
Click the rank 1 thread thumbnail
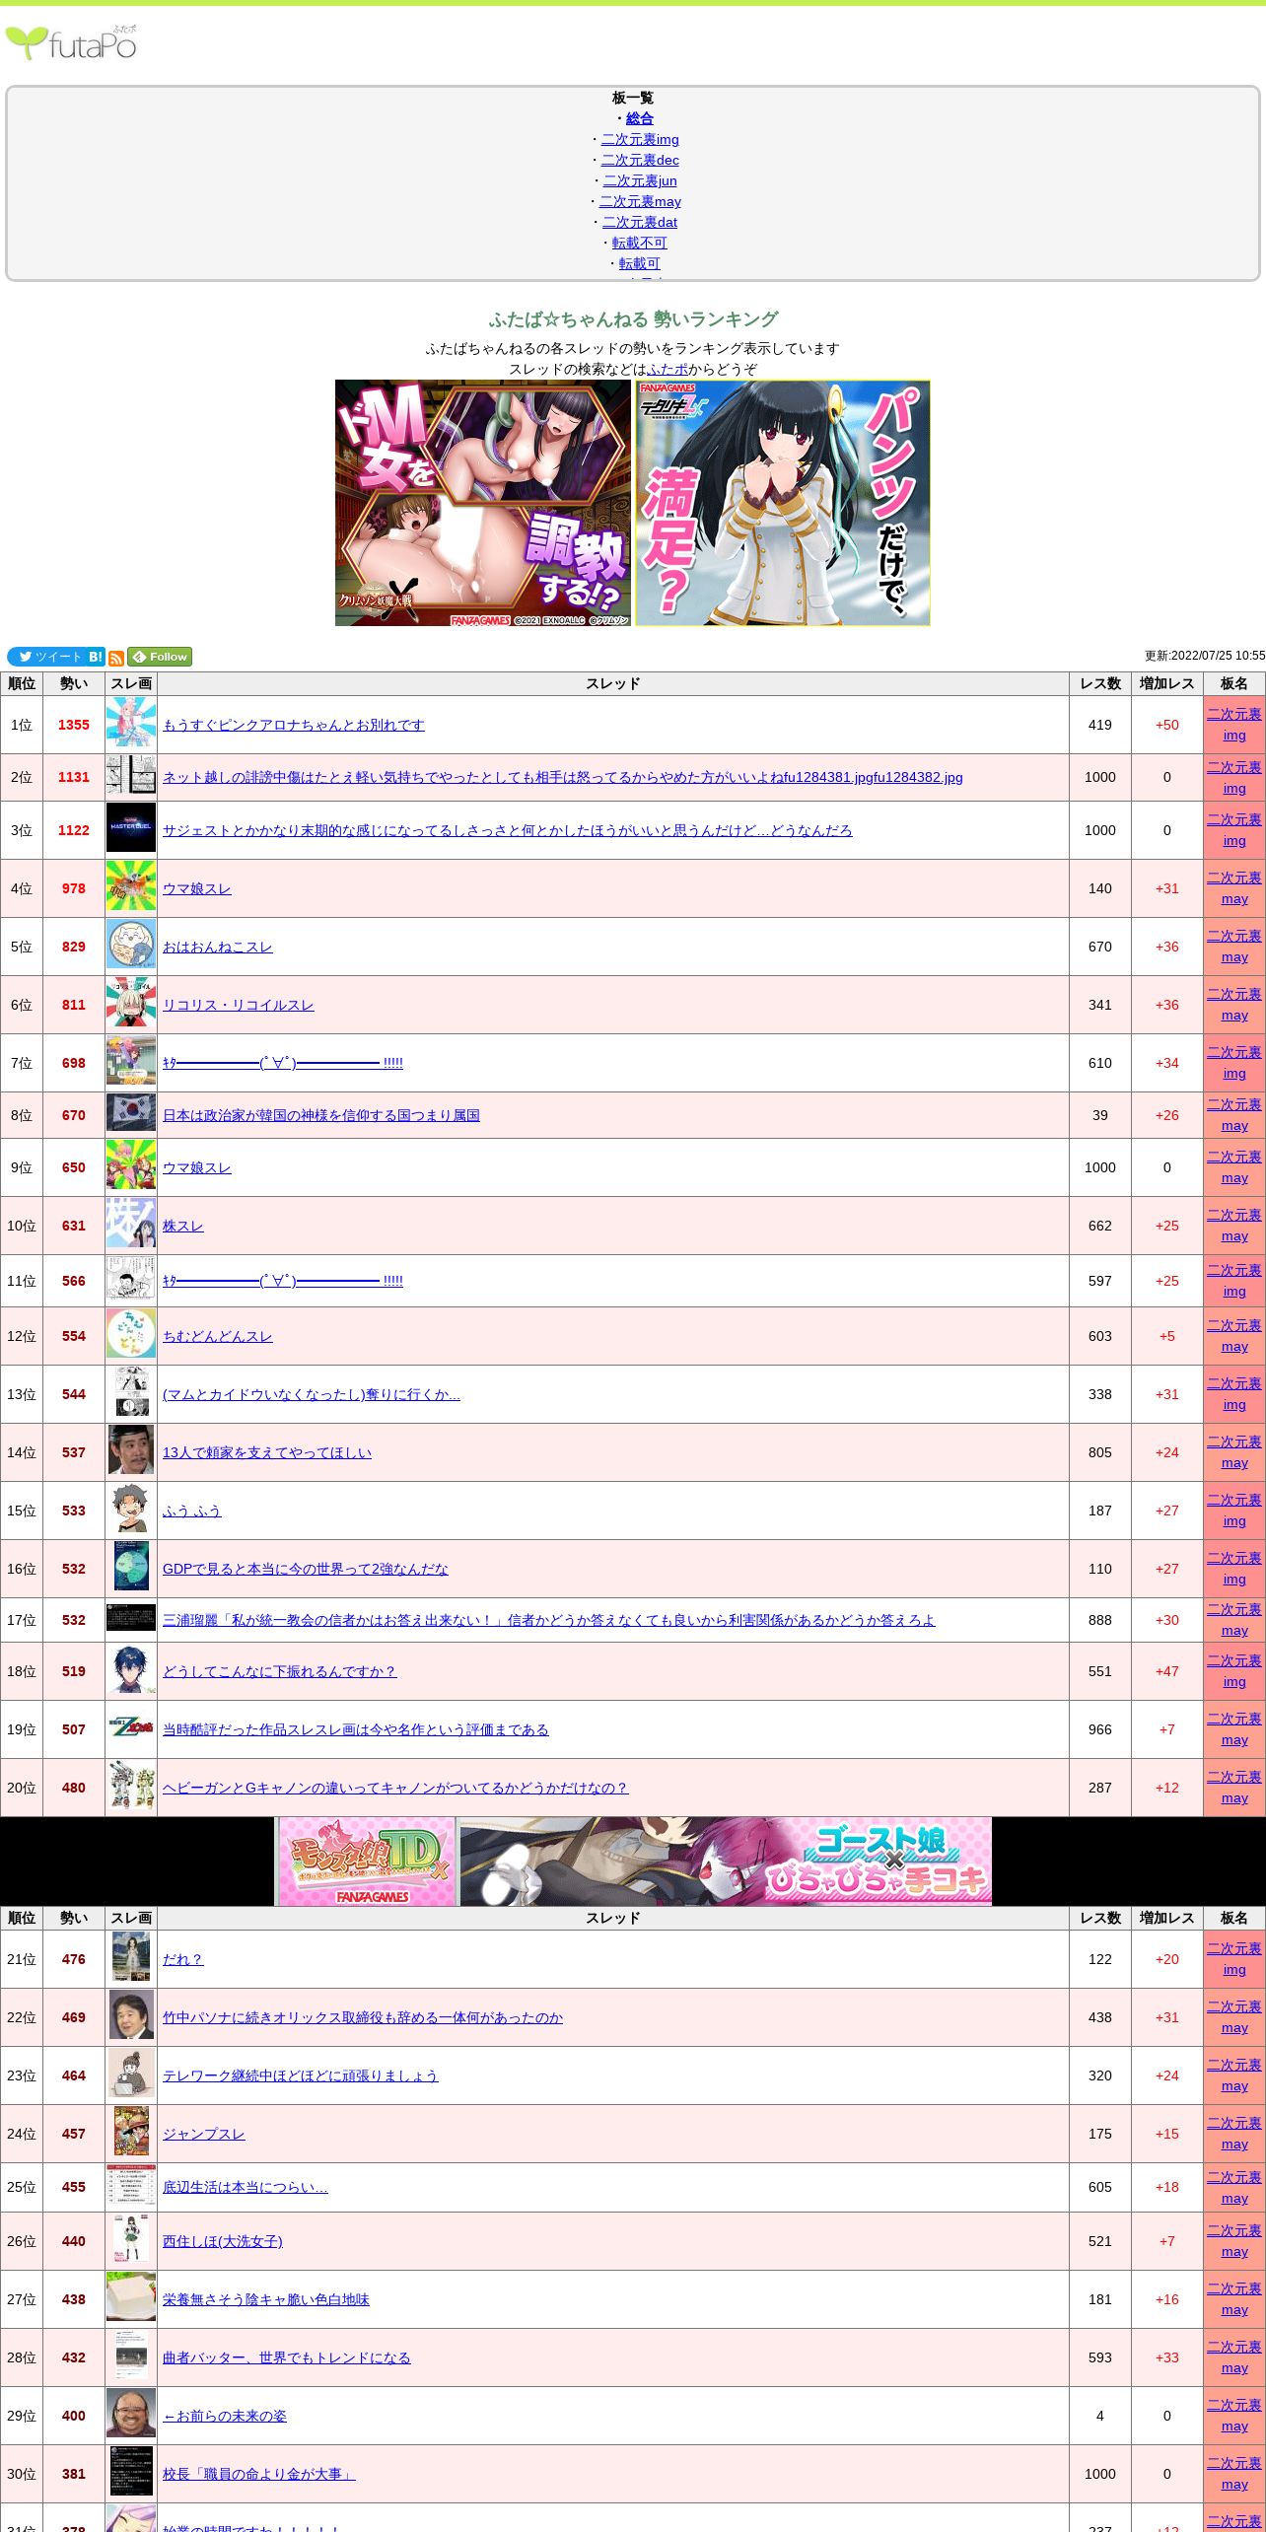131,722
